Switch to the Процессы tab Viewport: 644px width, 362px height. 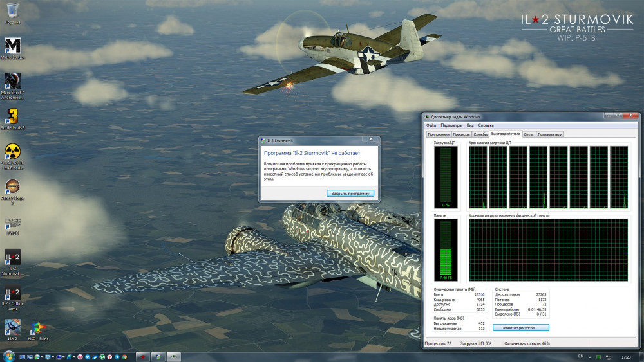click(461, 134)
